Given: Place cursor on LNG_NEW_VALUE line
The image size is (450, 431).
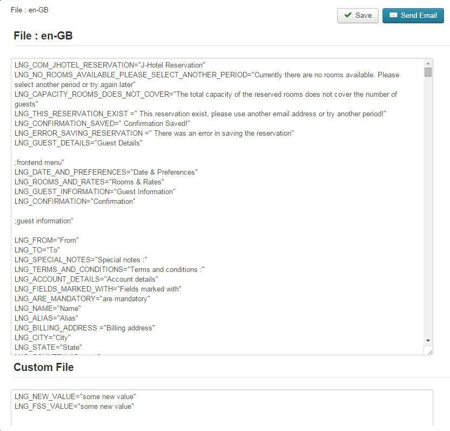Looking at the screenshot, I should 75,396.
